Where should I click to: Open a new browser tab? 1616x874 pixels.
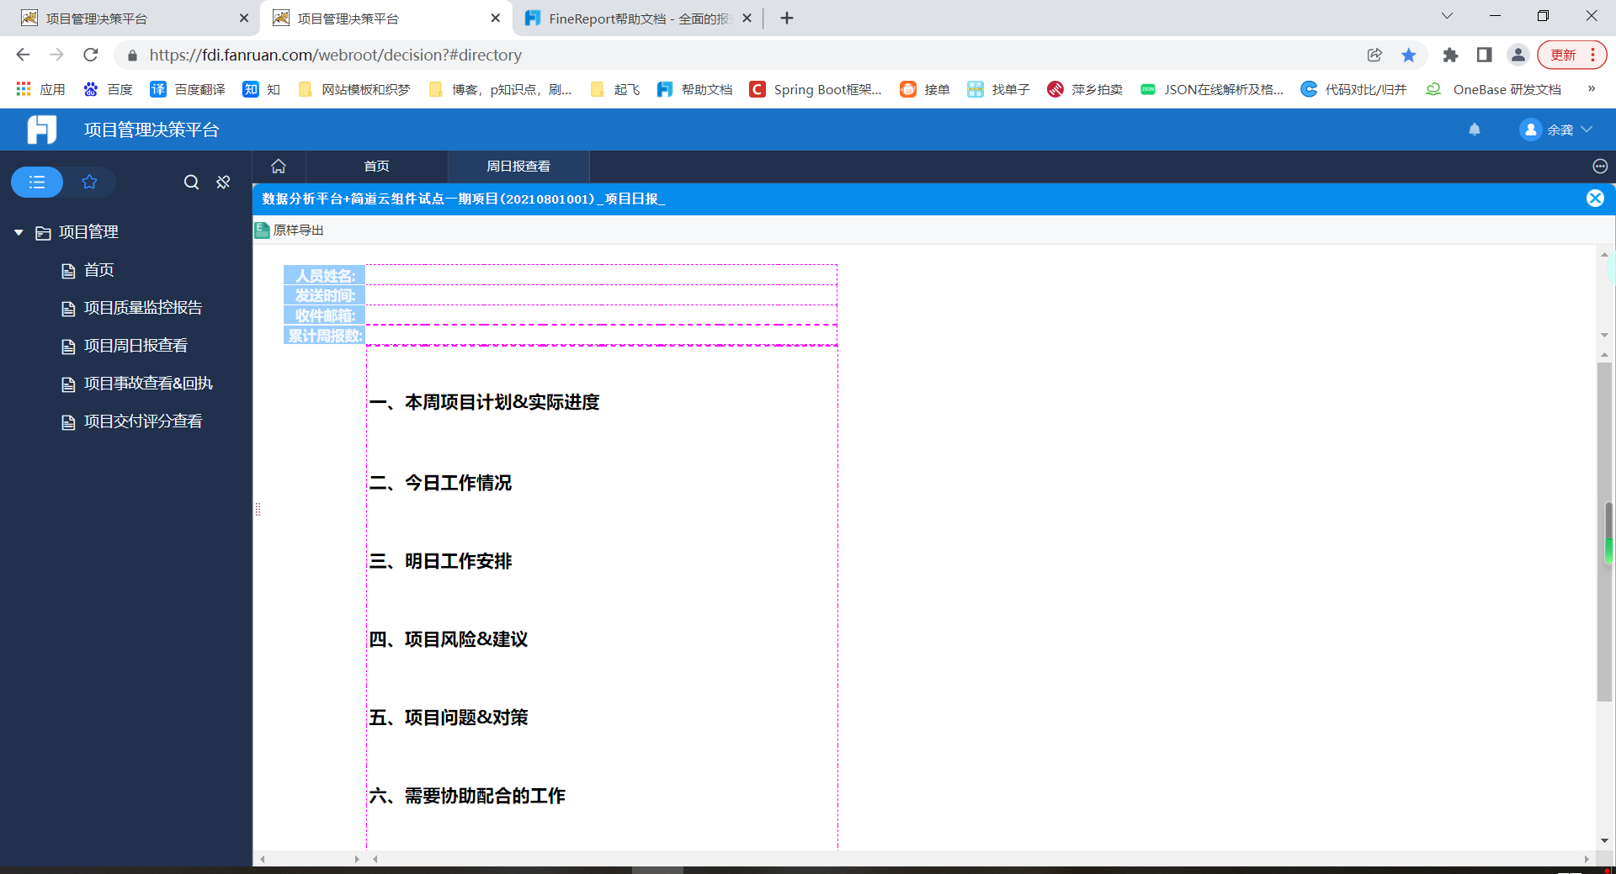coord(787,19)
